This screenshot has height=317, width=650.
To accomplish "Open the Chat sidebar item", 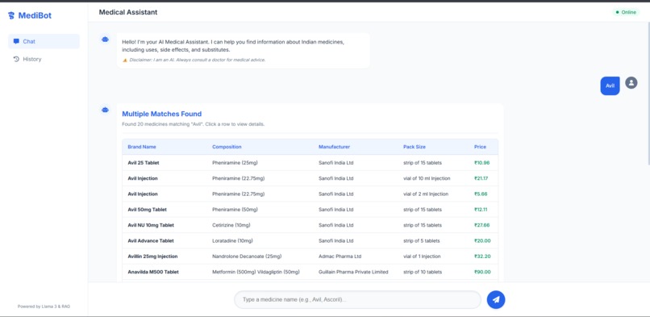I will (44, 41).
